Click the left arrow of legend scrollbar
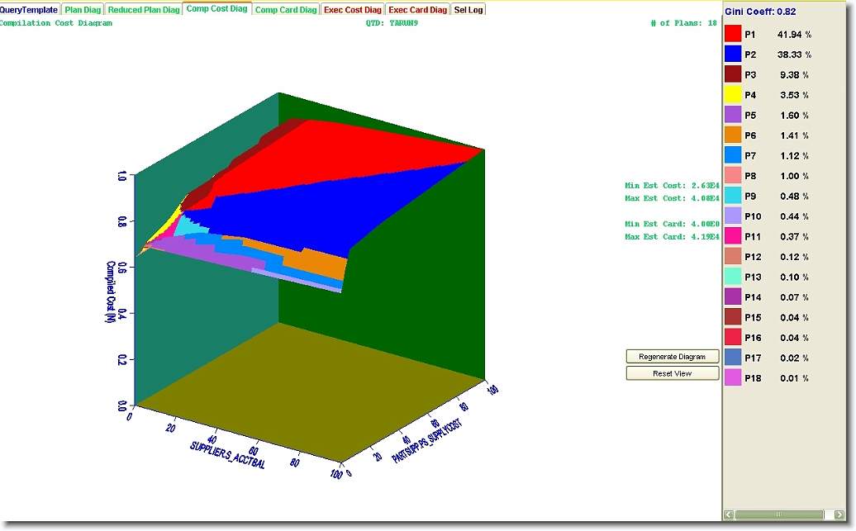The width and height of the screenshot is (856, 531). point(729,514)
